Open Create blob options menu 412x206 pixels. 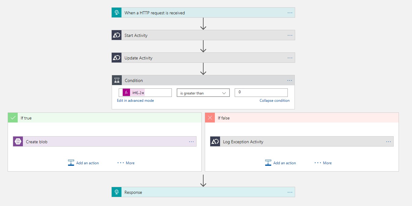tap(191, 142)
